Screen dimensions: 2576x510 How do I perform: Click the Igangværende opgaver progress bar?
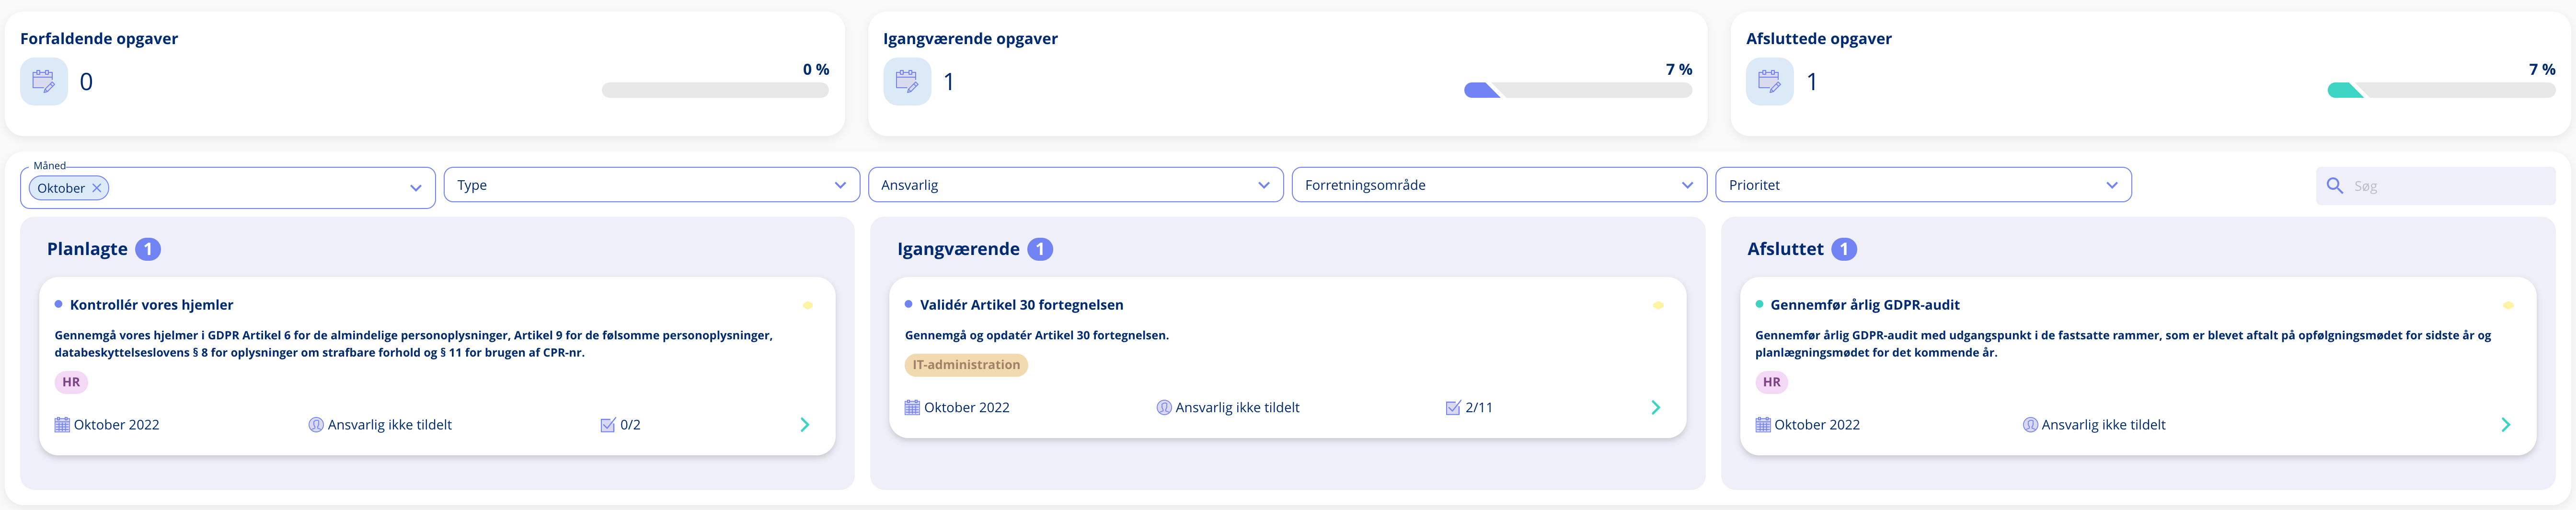pyautogui.click(x=1578, y=90)
